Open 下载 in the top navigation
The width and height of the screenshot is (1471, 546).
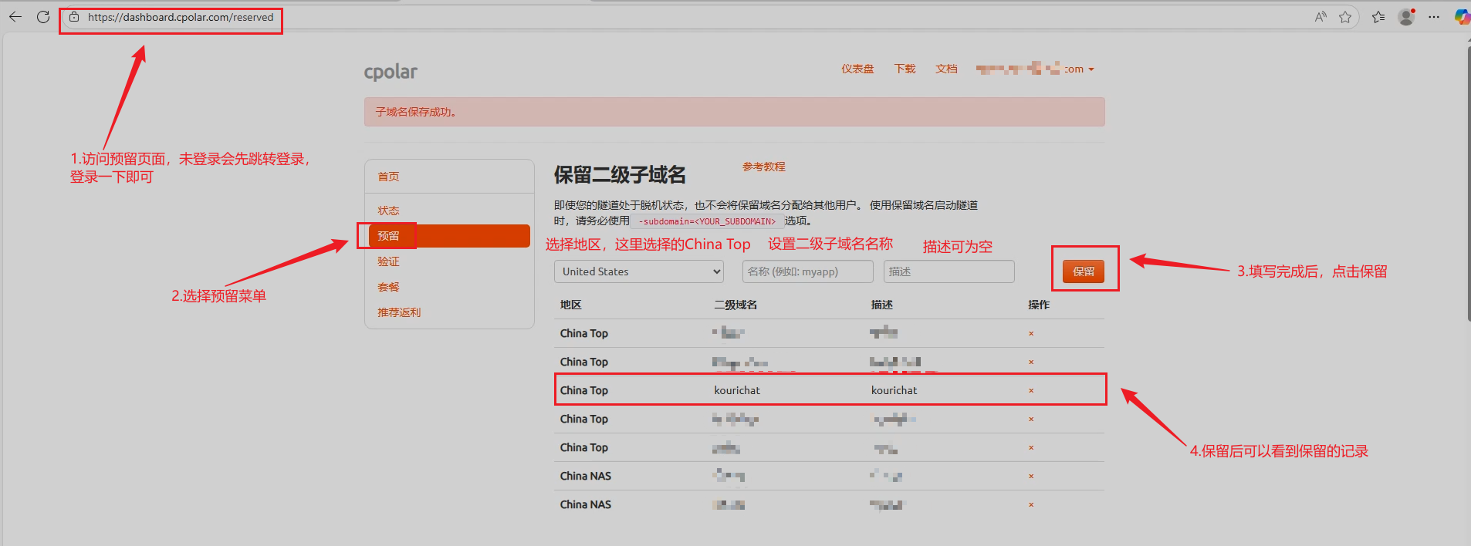click(x=905, y=69)
